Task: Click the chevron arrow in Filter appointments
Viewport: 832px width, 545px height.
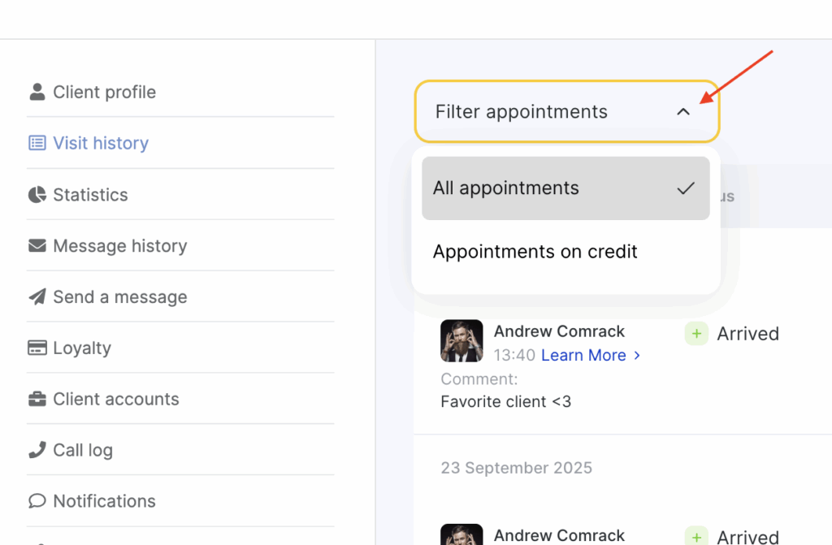Action: pyautogui.click(x=683, y=112)
